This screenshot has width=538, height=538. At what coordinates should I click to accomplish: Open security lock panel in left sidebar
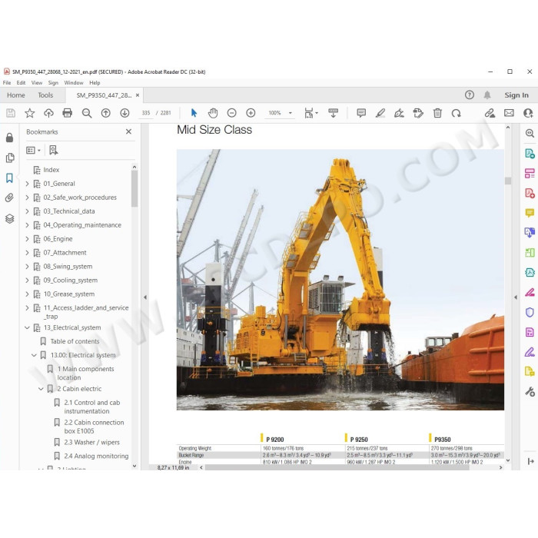[x=9, y=138]
